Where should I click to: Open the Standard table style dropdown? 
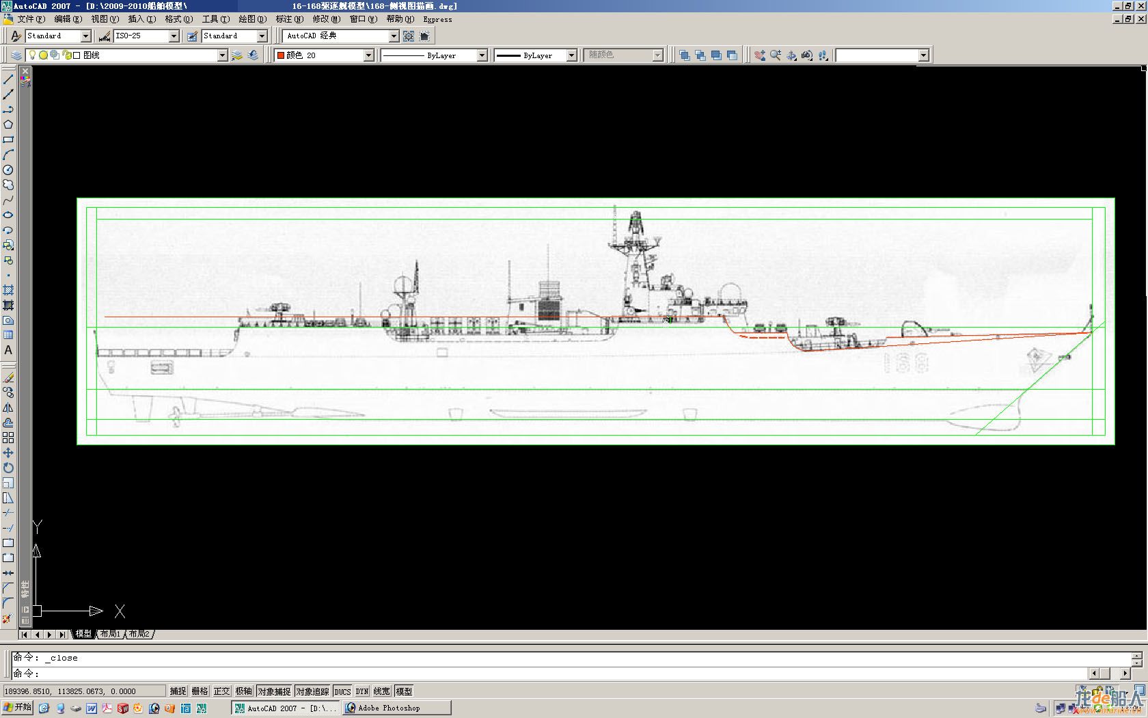pos(262,36)
